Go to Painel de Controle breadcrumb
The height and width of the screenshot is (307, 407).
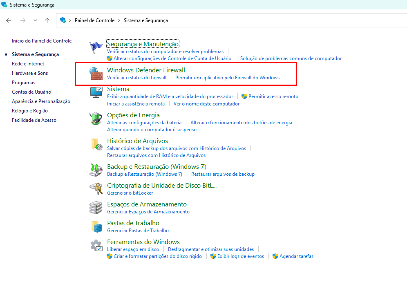(94, 20)
